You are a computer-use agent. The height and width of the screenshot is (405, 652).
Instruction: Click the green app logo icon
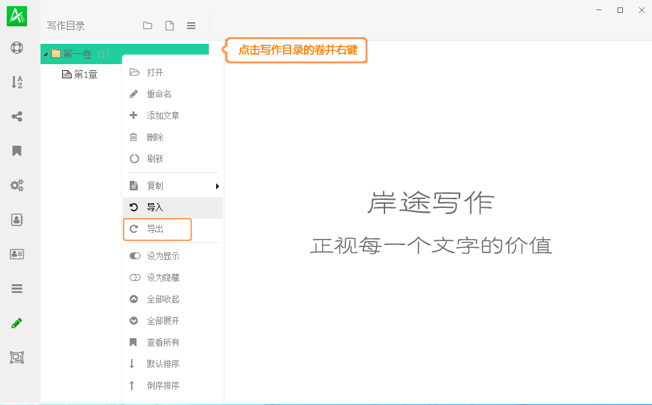(17, 16)
